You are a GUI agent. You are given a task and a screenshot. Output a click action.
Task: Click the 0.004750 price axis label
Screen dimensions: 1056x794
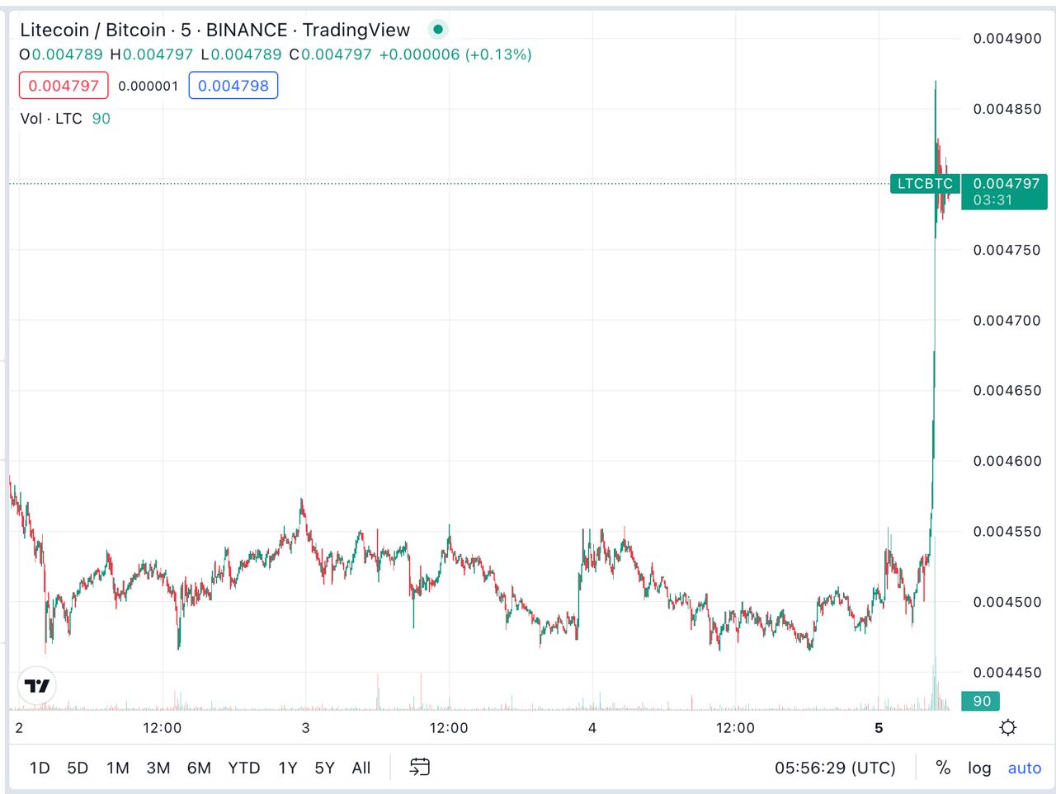1007,250
